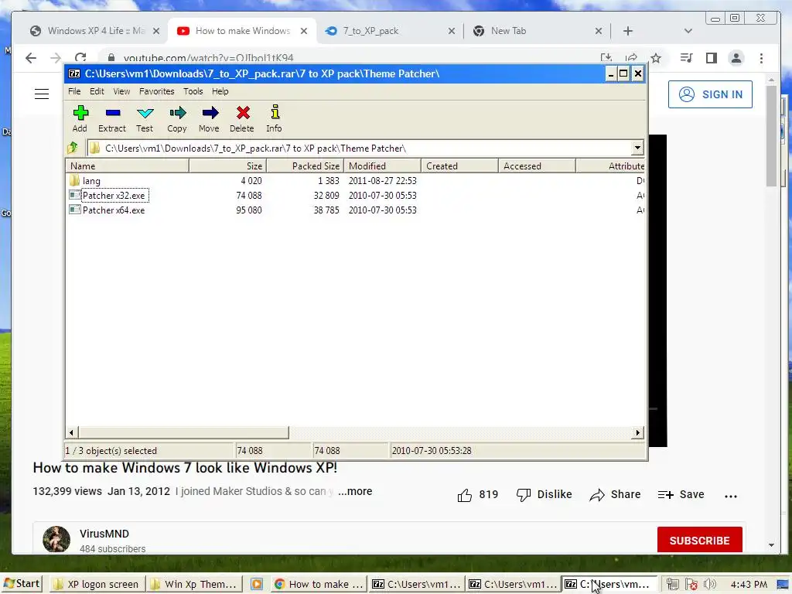Open the File menu

74,91
